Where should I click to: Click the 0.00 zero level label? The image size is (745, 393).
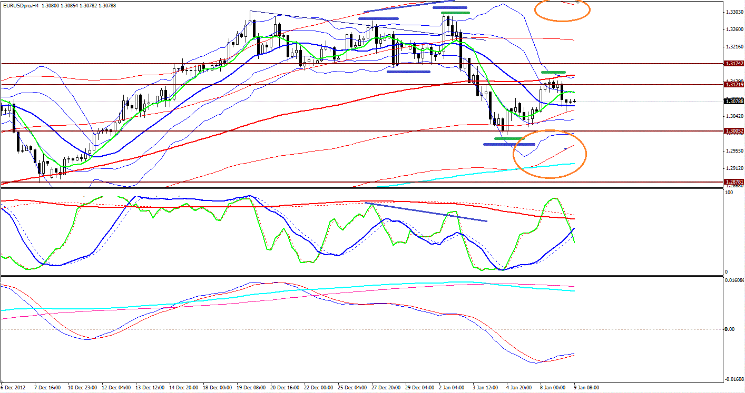point(730,329)
